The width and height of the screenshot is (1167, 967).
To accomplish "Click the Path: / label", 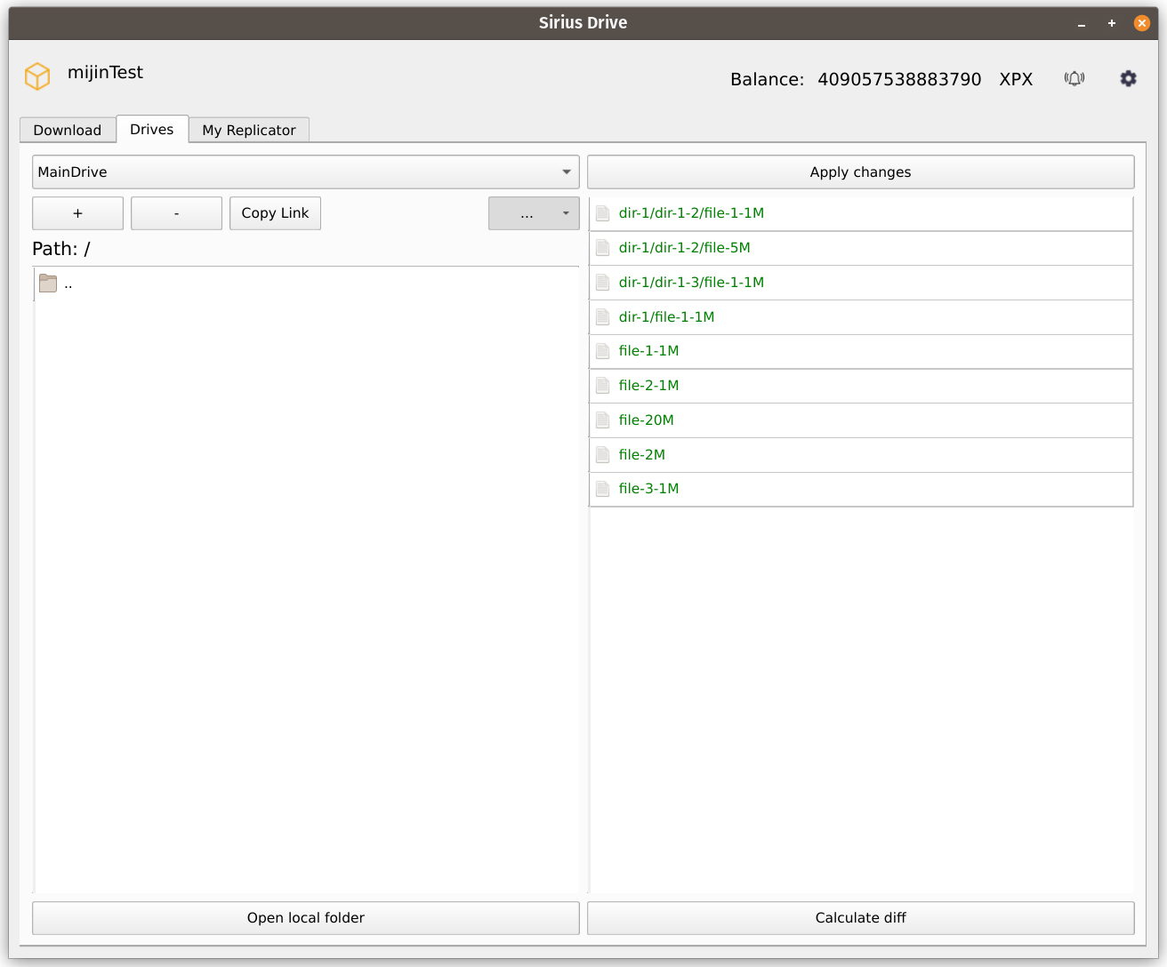I will click(x=61, y=249).
